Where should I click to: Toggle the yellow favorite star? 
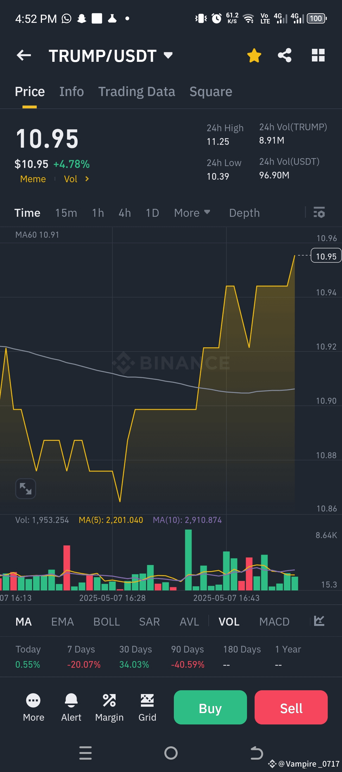tap(254, 55)
